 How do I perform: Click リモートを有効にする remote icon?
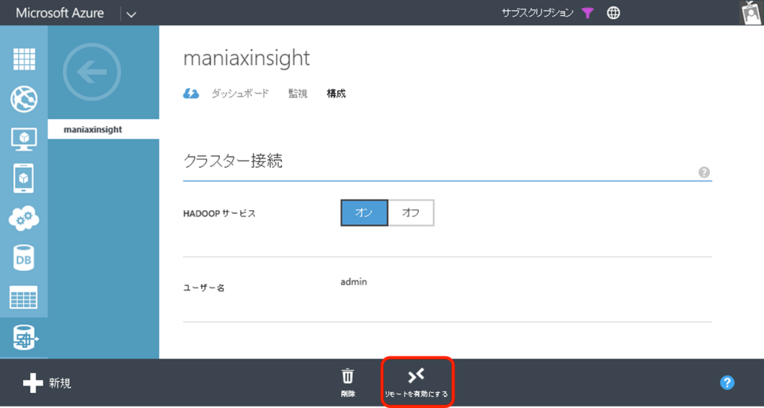click(x=416, y=383)
